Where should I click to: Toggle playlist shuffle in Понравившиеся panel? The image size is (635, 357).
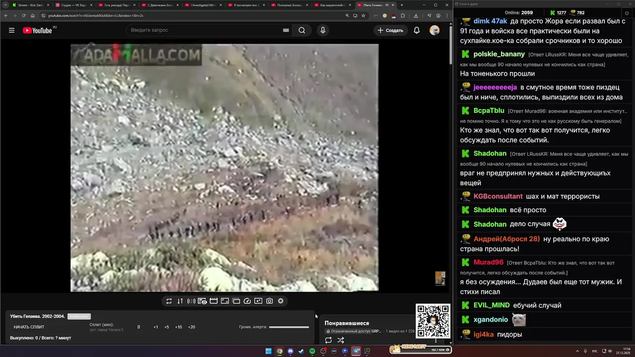[x=341, y=340]
